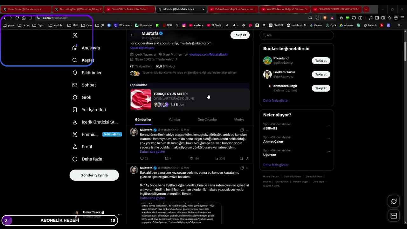Open account menu dots beside Umur Tezer
The image size is (407, 229).
tap(120, 214)
